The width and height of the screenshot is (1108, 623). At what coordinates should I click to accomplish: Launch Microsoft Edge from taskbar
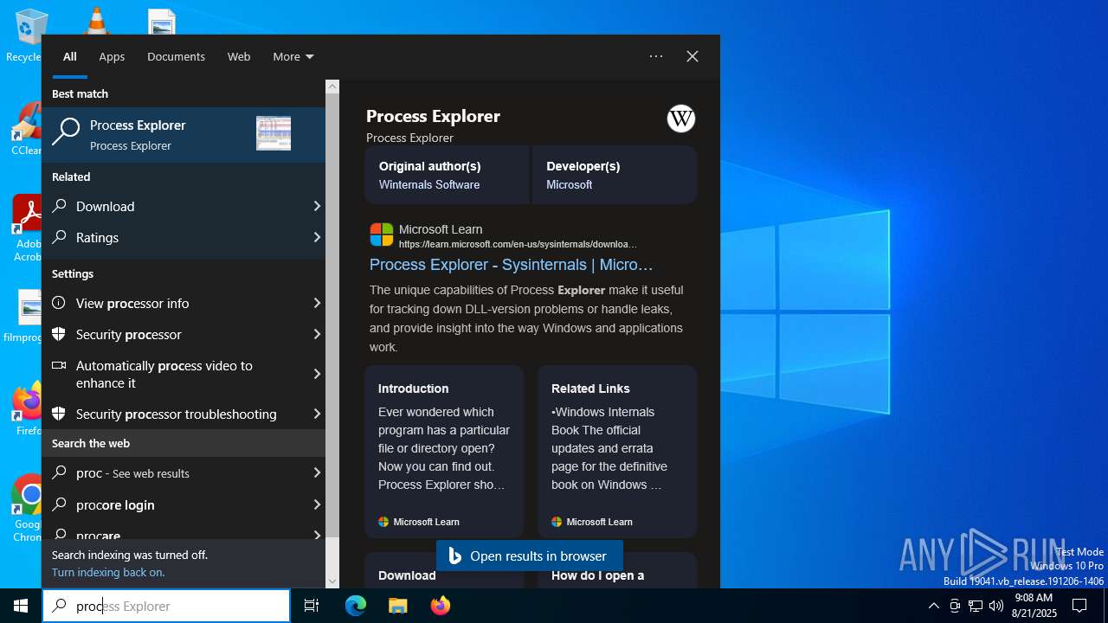coord(356,606)
